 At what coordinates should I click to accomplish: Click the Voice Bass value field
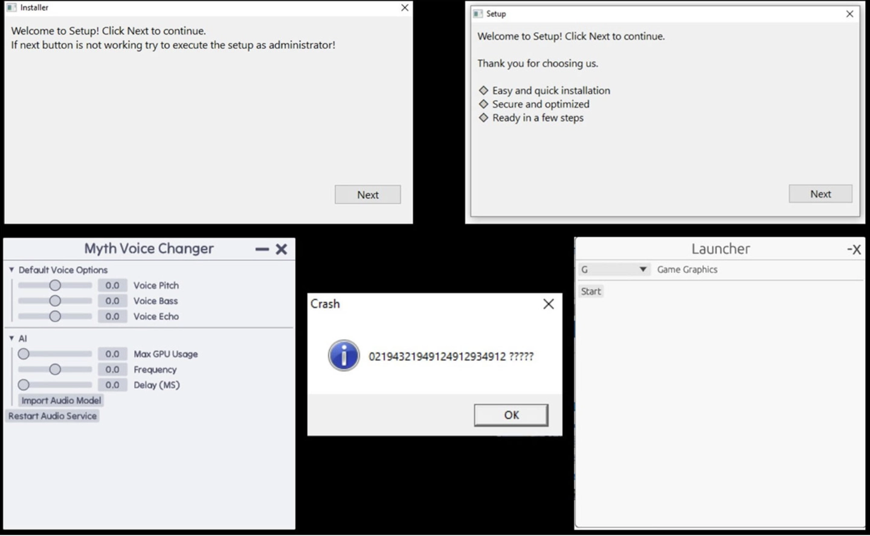pos(112,301)
